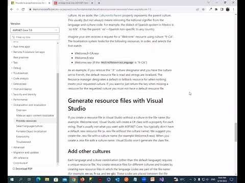Image resolution: width=245 pixels, height=183 pixels.
Task: Open API reference in the sidebar
Action: (21, 158)
